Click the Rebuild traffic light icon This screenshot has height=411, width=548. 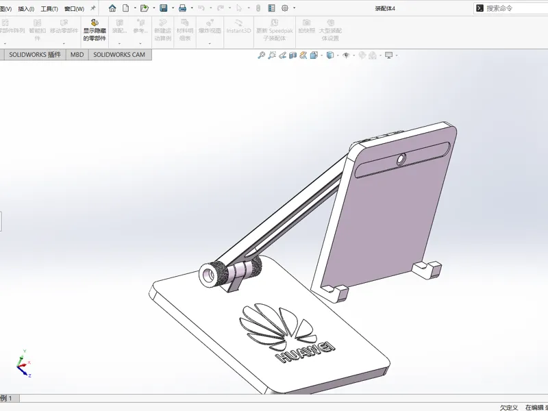point(258,8)
